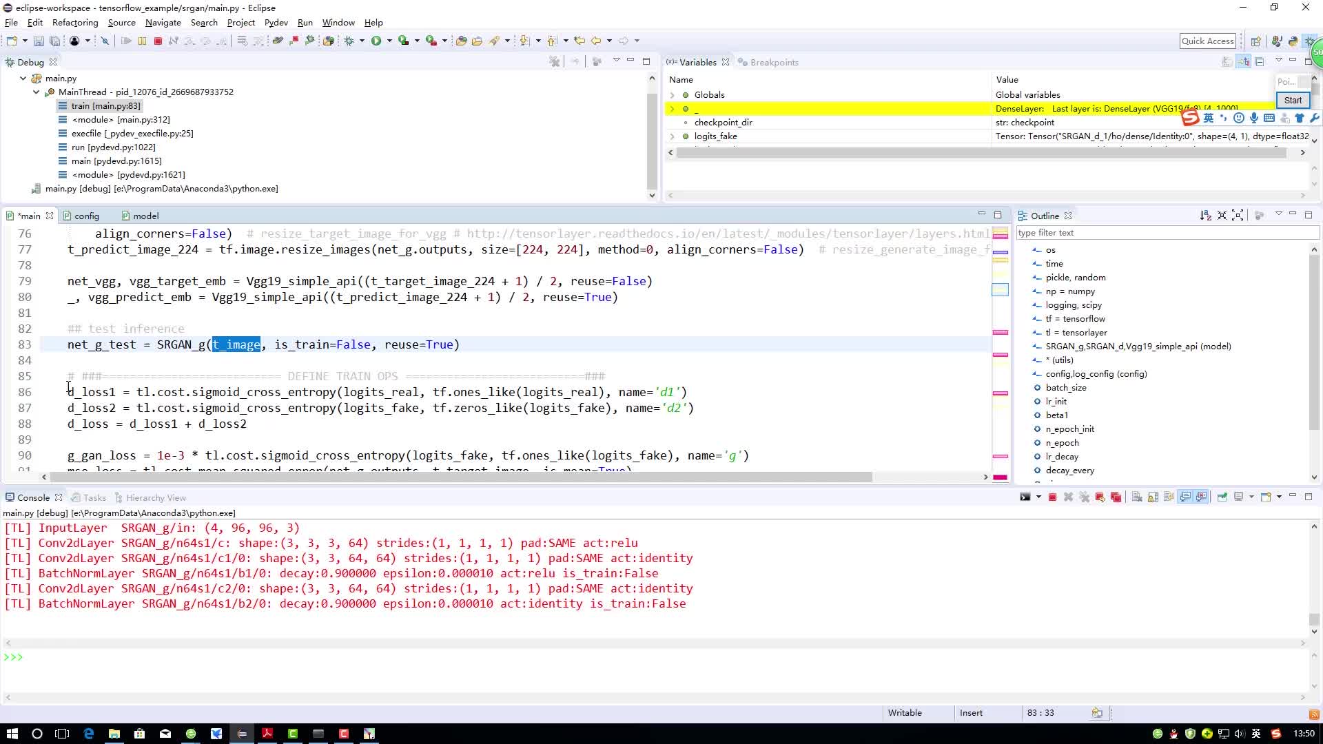Image resolution: width=1323 pixels, height=744 pixels.
Task: Click the Clear Console icon
Action: point(1137,497)
